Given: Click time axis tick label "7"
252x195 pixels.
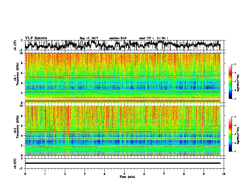Looking at the screenshot, I should (164, 174).
